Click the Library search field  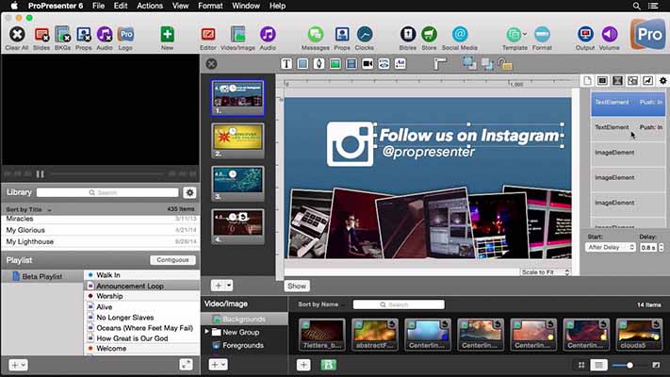click(x=107, y=192)
